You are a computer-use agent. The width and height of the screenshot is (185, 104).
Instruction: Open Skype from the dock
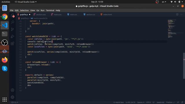point(5,68)
